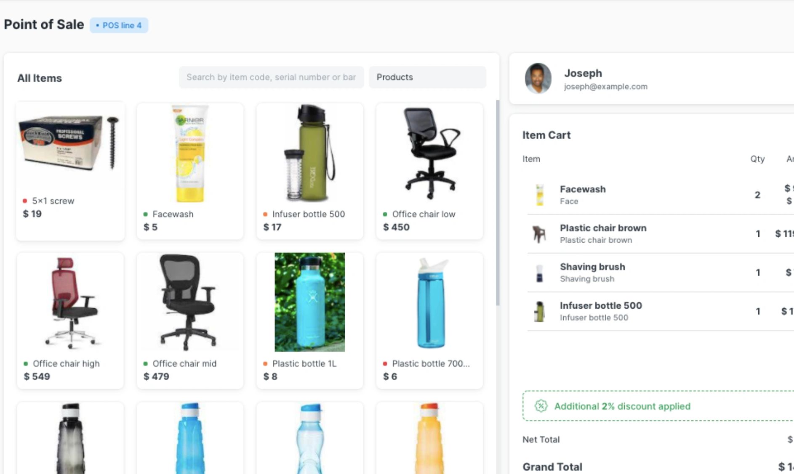Click the discount badge icon
The image size is (794, 474).
click(541, 406)
